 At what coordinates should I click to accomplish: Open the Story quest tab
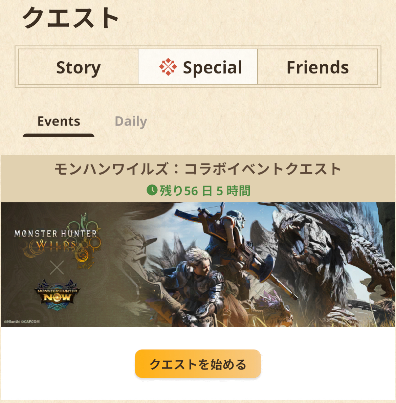[79, 67]
